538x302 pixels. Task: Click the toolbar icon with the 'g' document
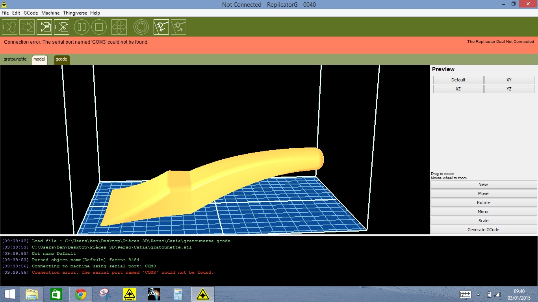pos(61,27)
